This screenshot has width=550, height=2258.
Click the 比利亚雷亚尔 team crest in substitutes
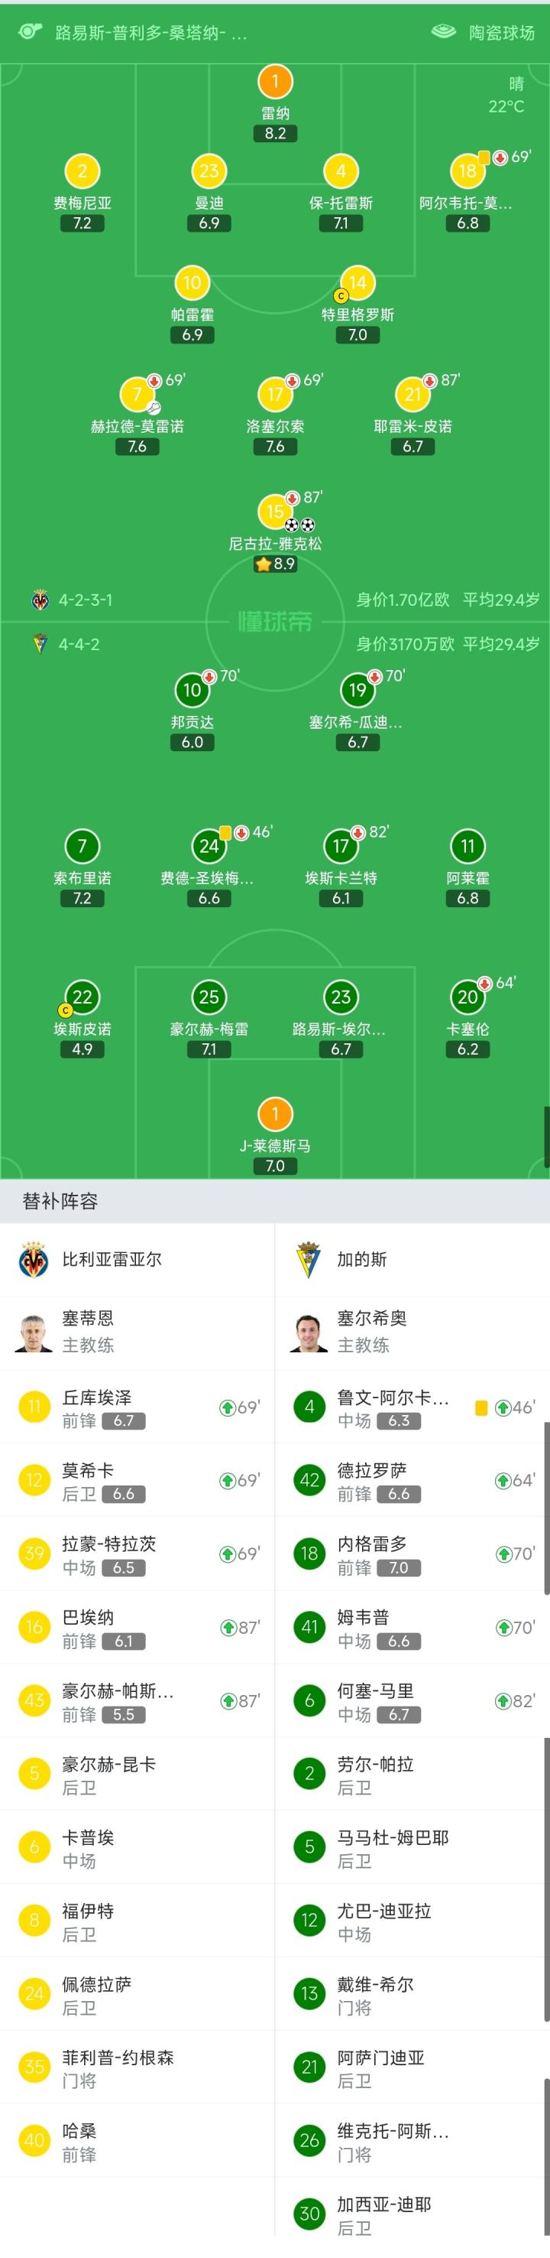click(x=34, y=1260)
